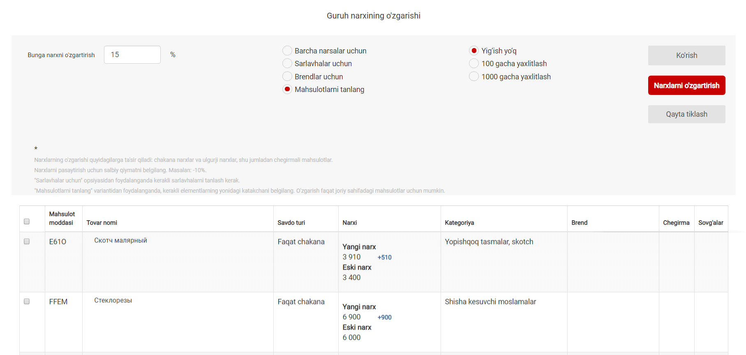Toggle the select-all checkbox in table header
Screen dimensions: 746x355
click(x=27, y=221)
